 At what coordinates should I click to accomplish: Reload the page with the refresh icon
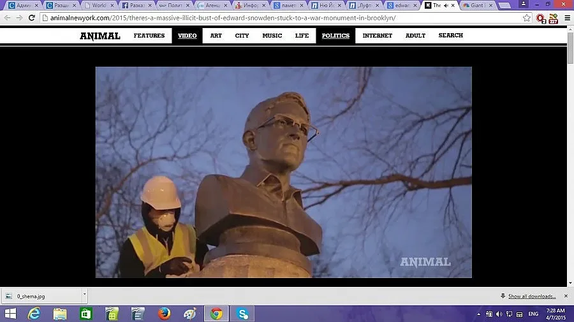coord(31,18)
